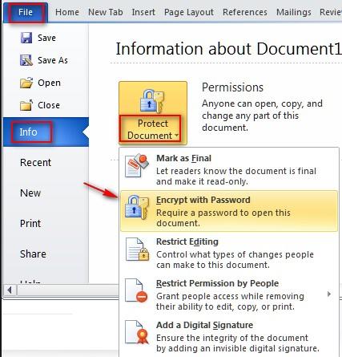Choose Close in the backstage menu
The image size is (342, 357).
click(46, 105)
